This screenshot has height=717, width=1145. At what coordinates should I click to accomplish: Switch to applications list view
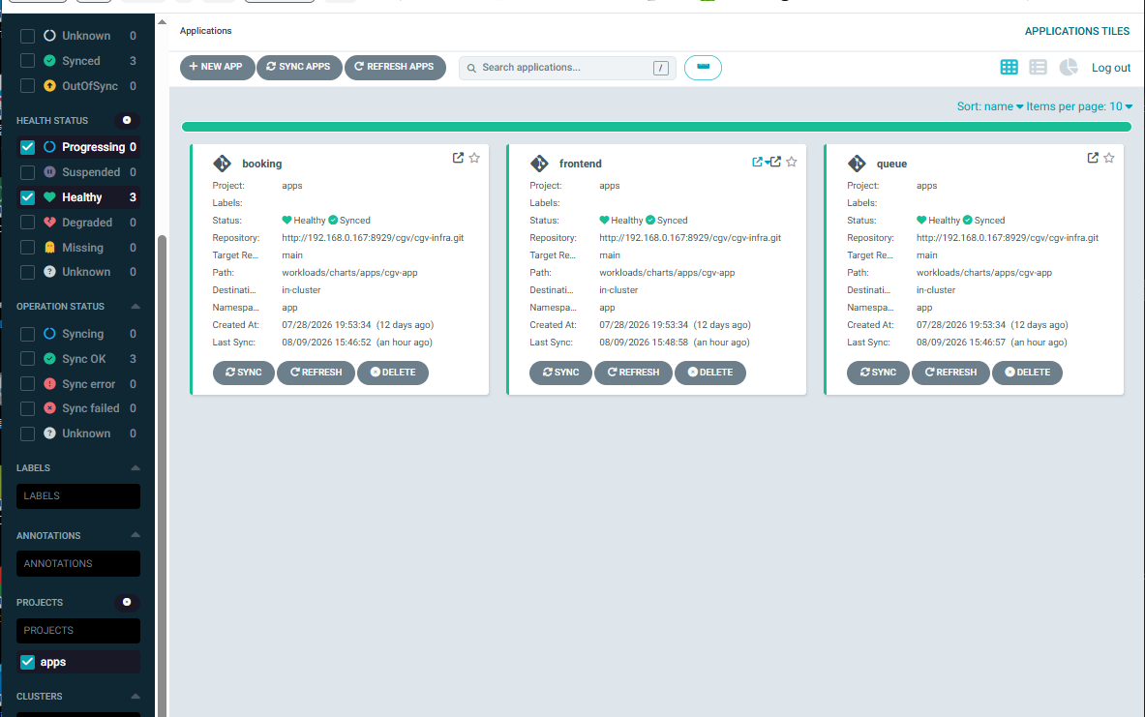coord(1038,67)
